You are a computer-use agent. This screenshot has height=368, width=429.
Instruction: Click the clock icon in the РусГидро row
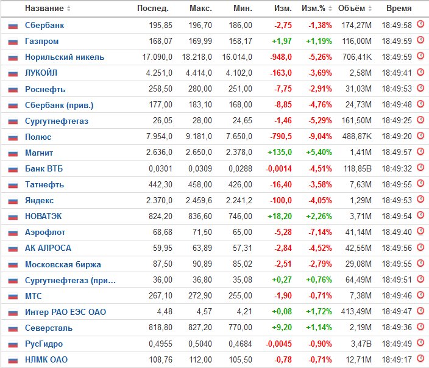pyautogui.click(x=420, y=342)
